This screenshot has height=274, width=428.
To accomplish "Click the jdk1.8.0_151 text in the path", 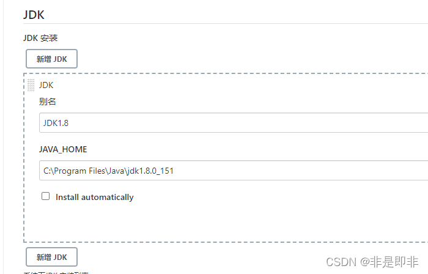I will (x=149, y=171).
